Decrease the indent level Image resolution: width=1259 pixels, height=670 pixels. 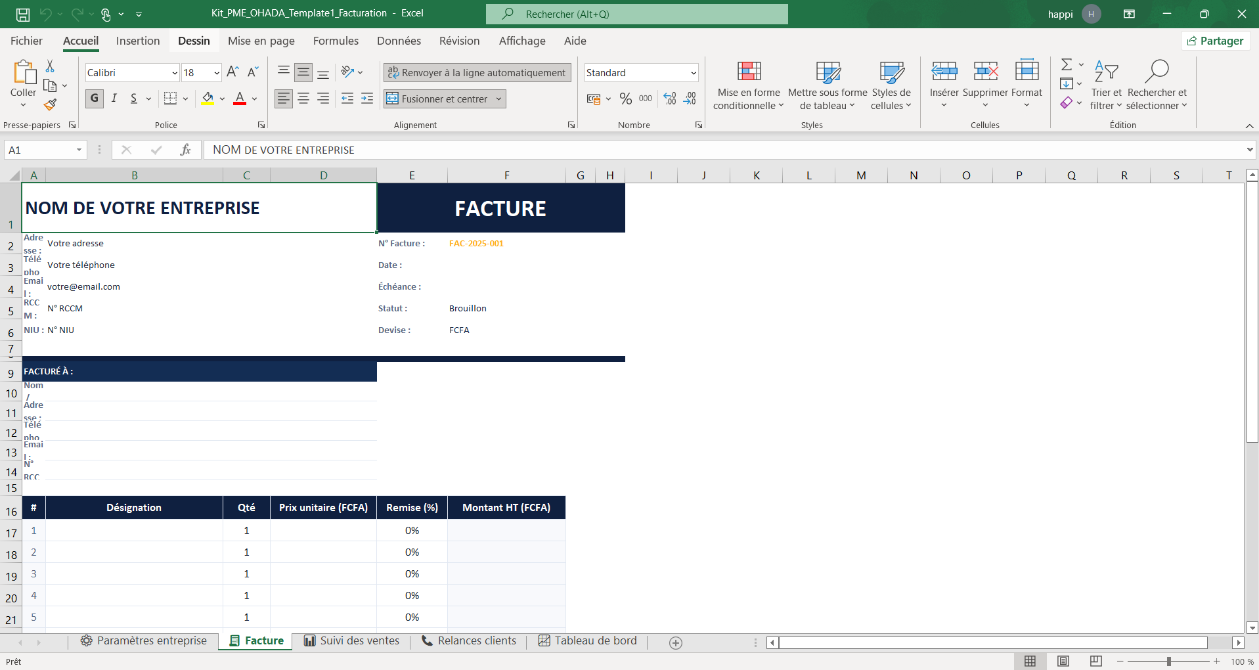[x=347, y=99]
